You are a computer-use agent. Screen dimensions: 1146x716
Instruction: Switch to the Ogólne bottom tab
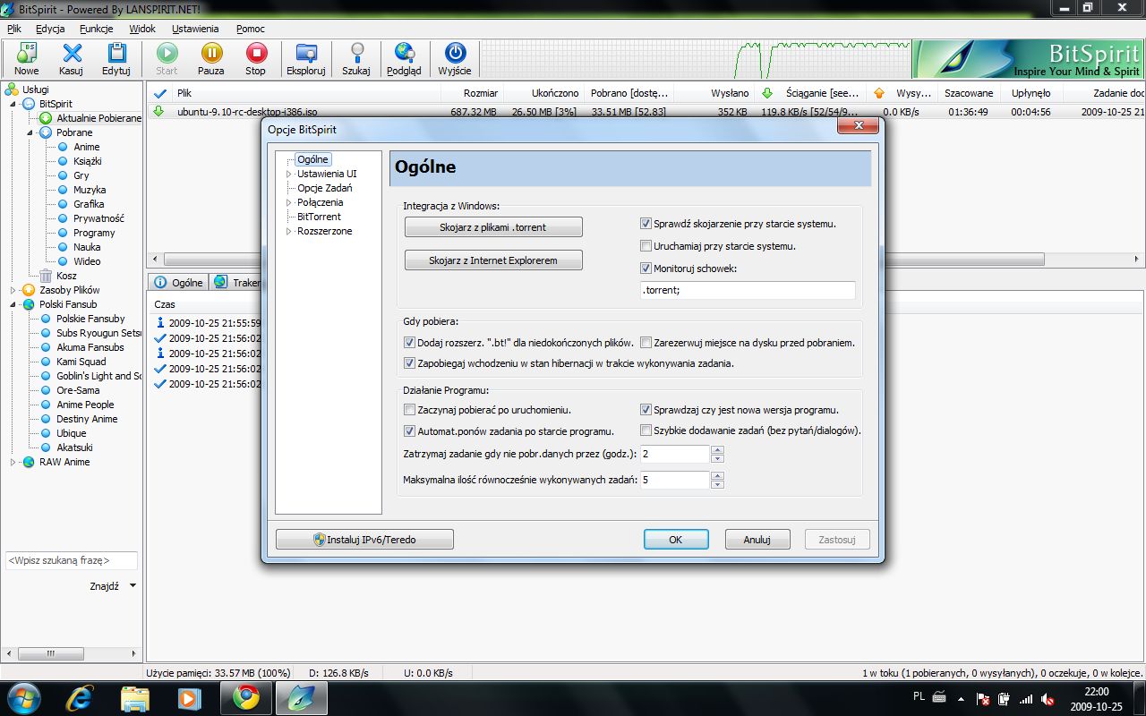click(178, 282)
